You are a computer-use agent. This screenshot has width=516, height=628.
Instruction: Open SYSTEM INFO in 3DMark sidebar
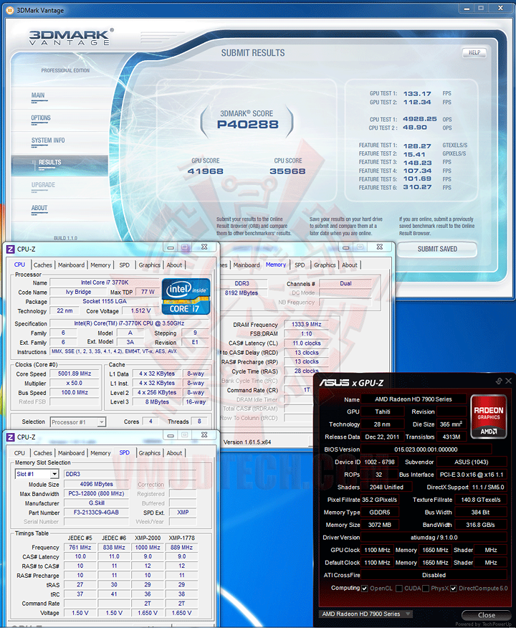pos(48,141)
